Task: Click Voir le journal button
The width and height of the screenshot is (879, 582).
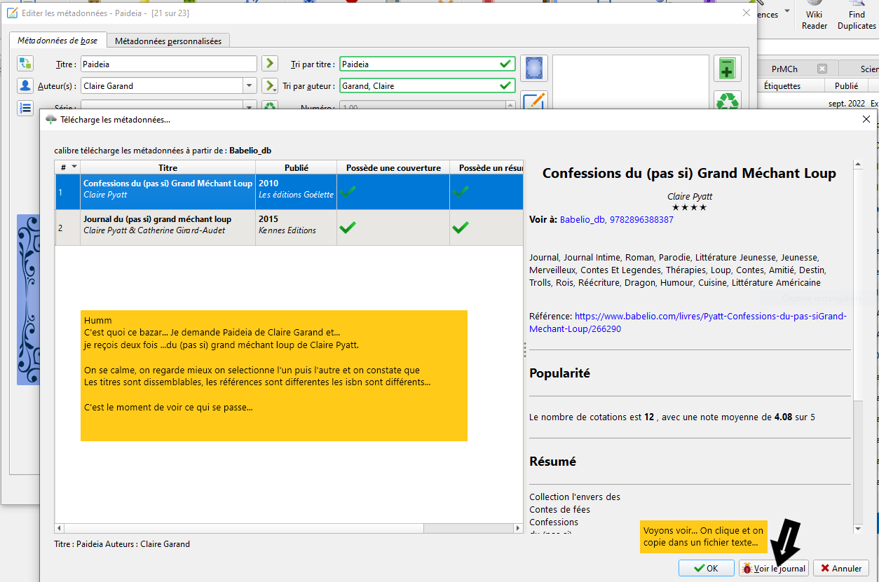Action: point(773,568)
